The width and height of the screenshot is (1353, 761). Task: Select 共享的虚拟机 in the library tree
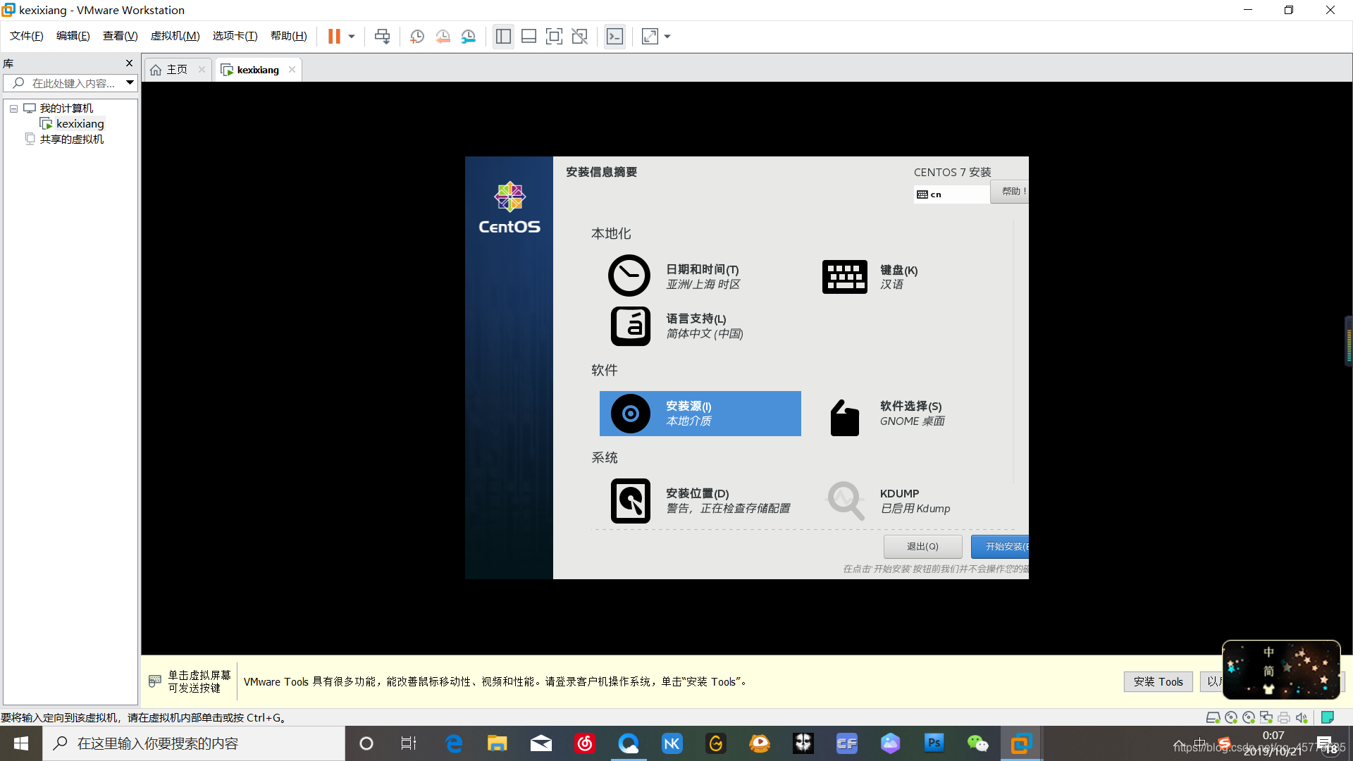click(71, 140)
